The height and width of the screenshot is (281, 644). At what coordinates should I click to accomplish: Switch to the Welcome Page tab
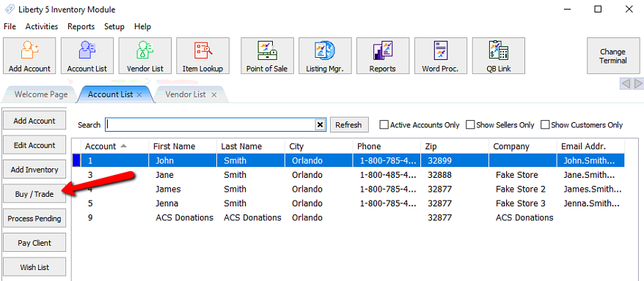coord(40,94)
